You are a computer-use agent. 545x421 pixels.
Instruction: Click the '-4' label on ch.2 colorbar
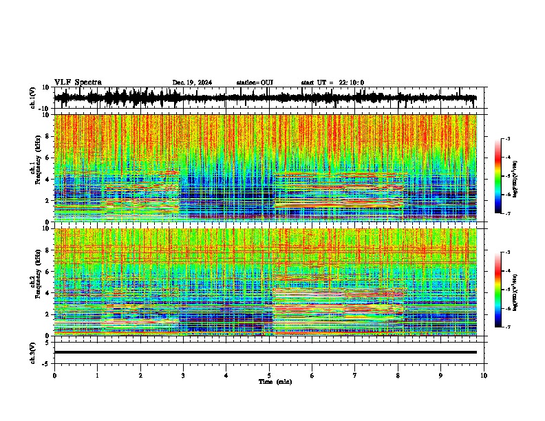pyautogui.click(x=508, y=271)
